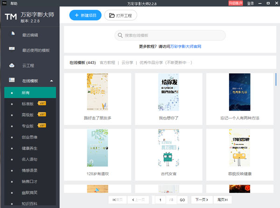Click the 最近编辑 document icon
Viewport: 280px width, 208px height.
13,34
